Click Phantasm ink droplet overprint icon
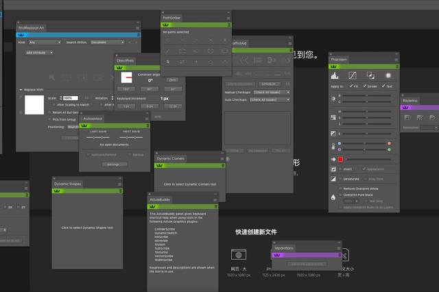Viewport: 439px width, 292px height. pyautogui.click(x=333, y=197)
